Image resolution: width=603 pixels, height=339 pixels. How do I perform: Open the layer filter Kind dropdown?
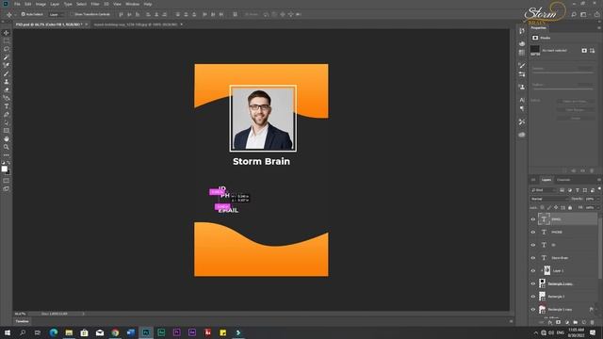pos(544,190)
